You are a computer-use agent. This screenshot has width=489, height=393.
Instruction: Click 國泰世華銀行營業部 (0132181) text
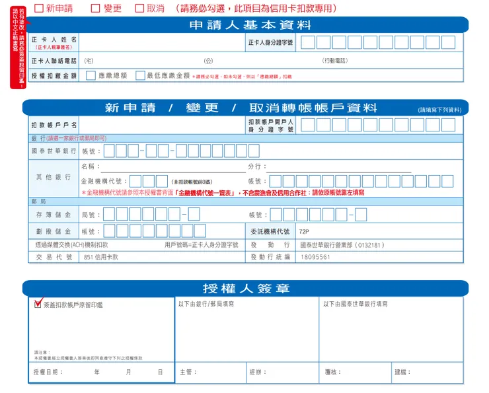point(342,245)
